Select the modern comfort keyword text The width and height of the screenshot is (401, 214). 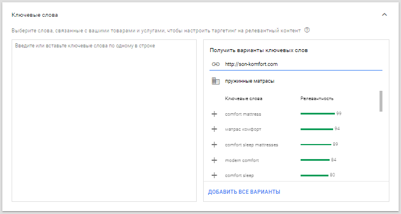pyautogui.click(x=241, y=161)
